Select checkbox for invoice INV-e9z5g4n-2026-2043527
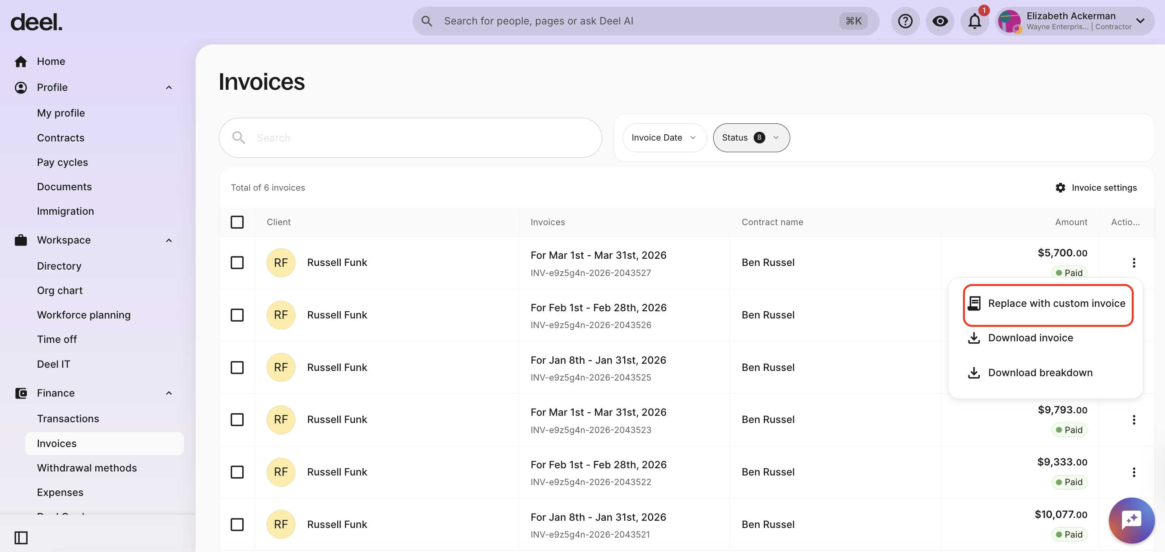This screenshot has height=552, width=1165. tap(237, 262)
